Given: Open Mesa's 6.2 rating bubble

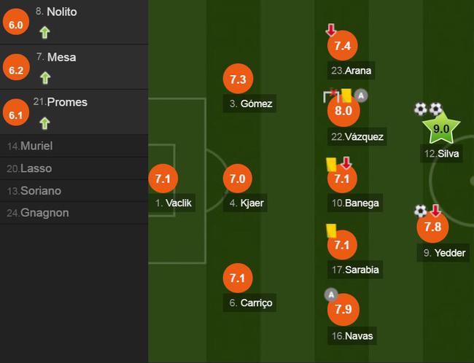Looking at the screenshot, I should click(16, 67).
